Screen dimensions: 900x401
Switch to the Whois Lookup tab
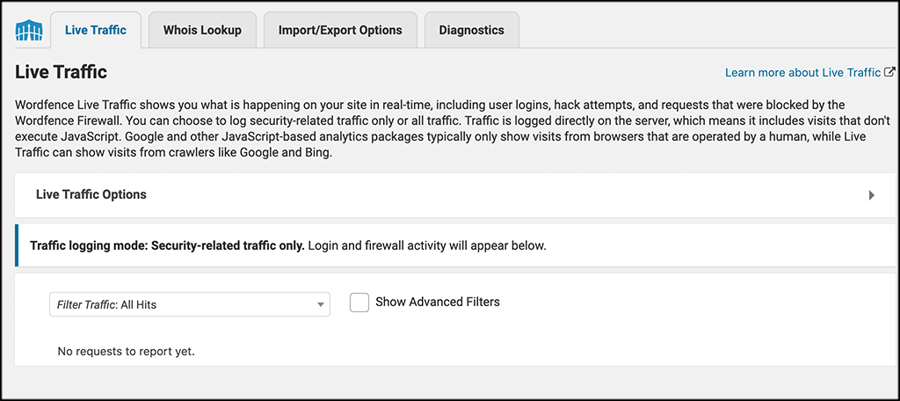(202, 30)
